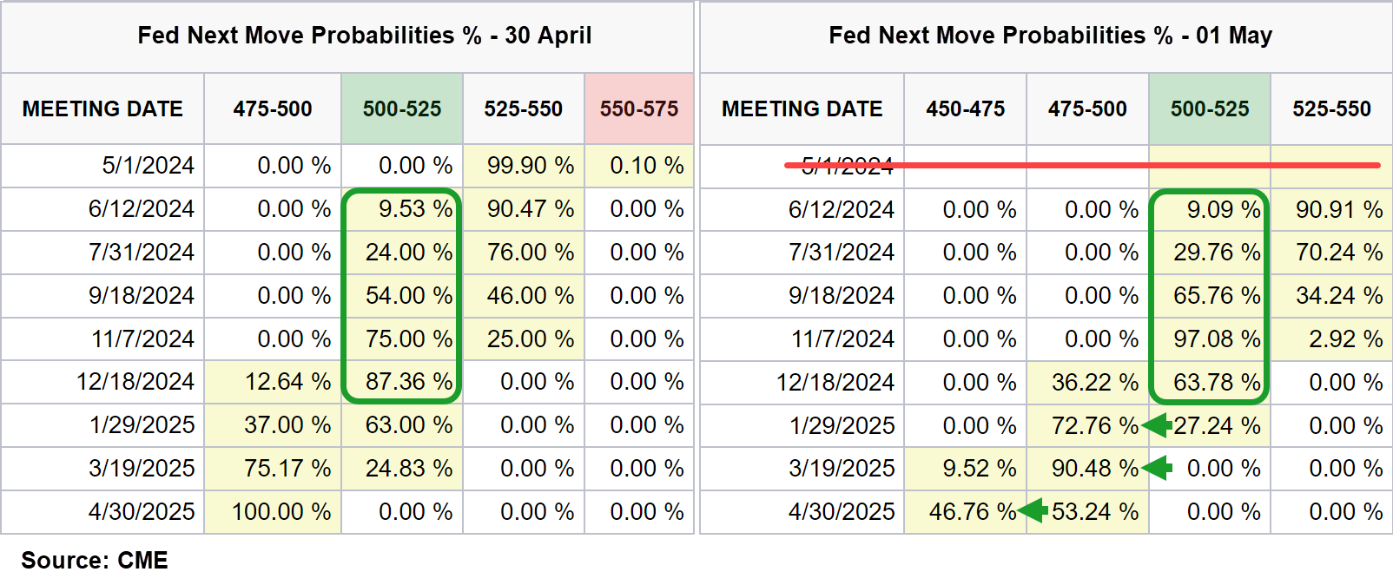Click the green arrow beside 46.76 %

(x=1033, y=510)
